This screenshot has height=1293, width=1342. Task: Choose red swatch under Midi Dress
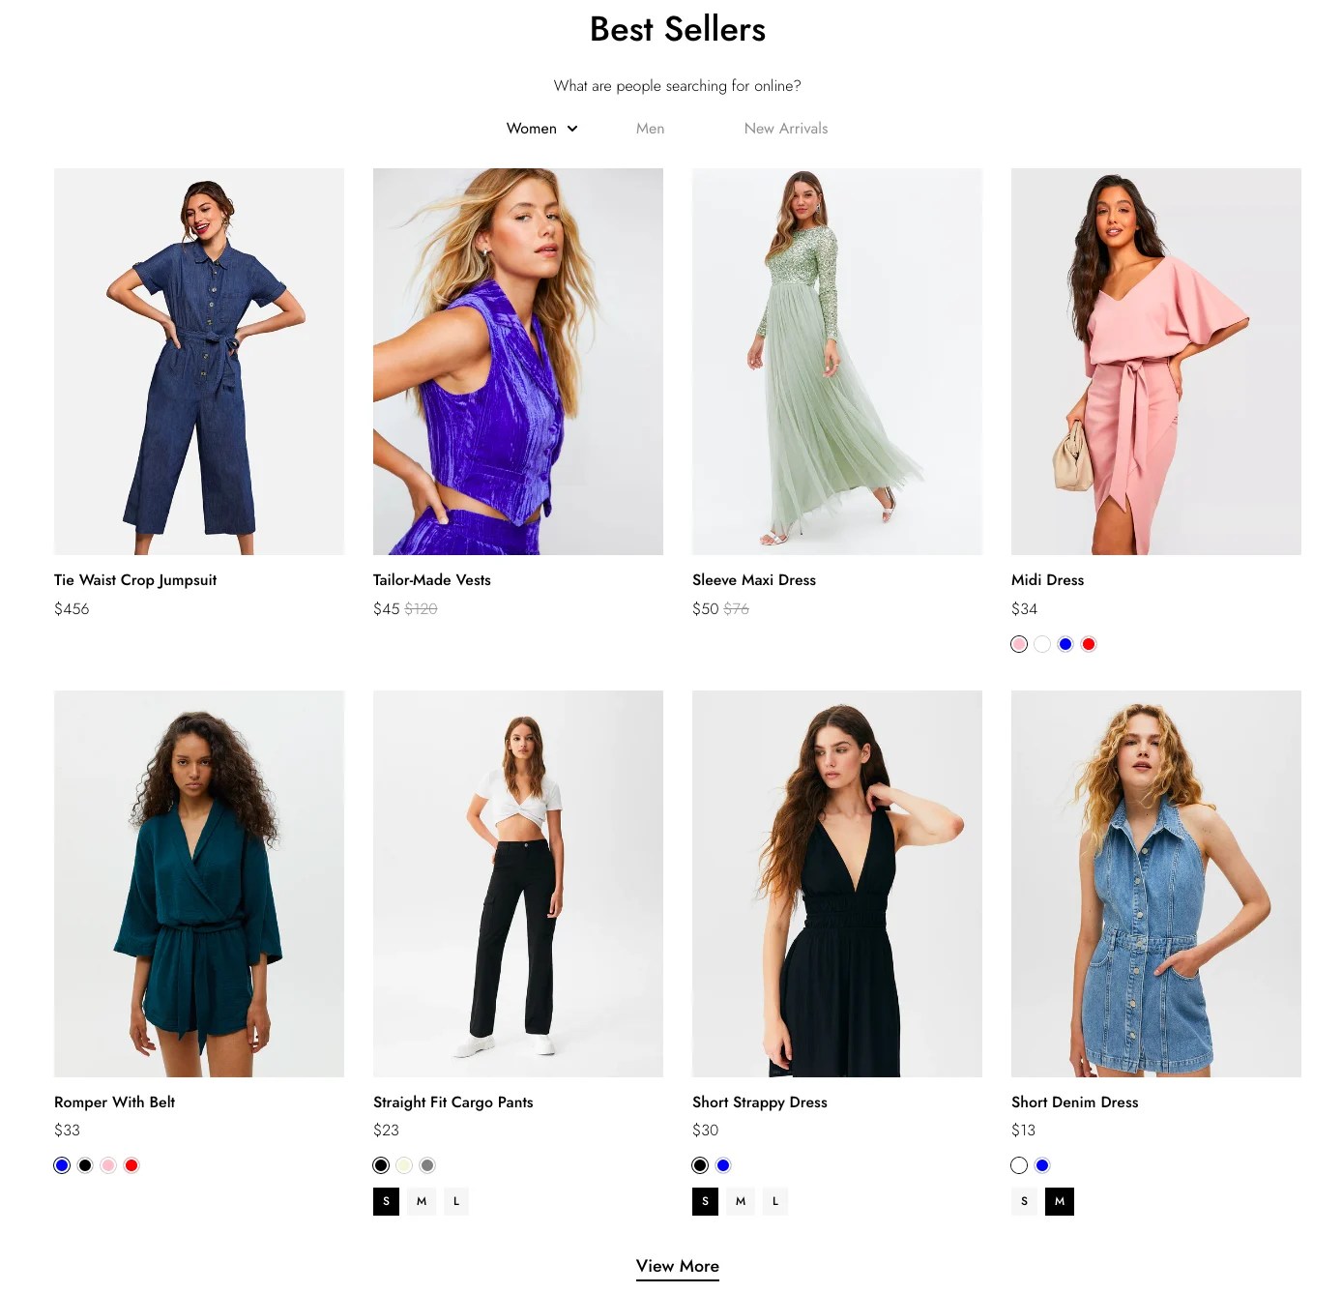[x=1089, y=644]
